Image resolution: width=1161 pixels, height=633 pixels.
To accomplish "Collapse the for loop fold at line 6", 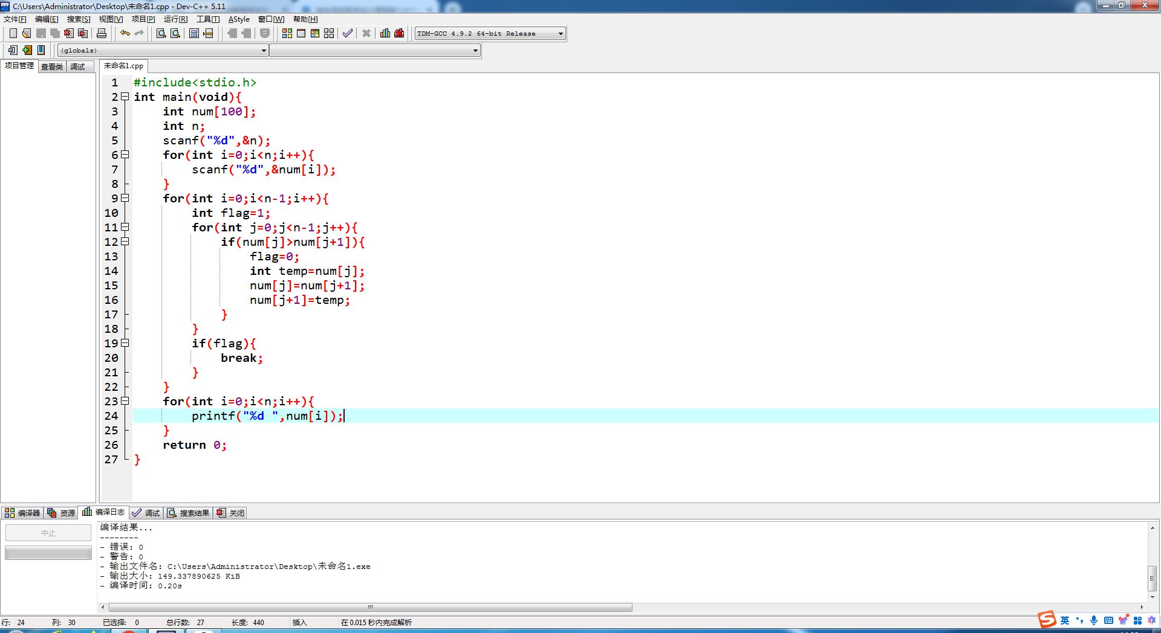I will tap(125, 155).
